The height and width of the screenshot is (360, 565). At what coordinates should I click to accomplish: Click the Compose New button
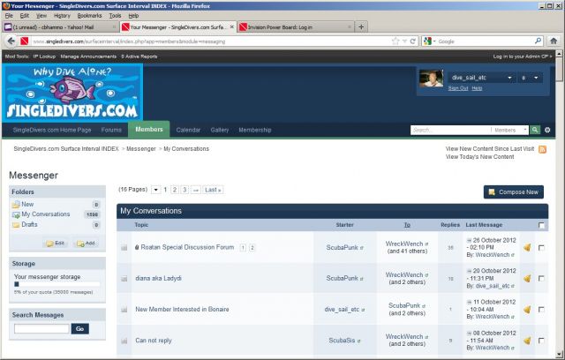(514, 192)
